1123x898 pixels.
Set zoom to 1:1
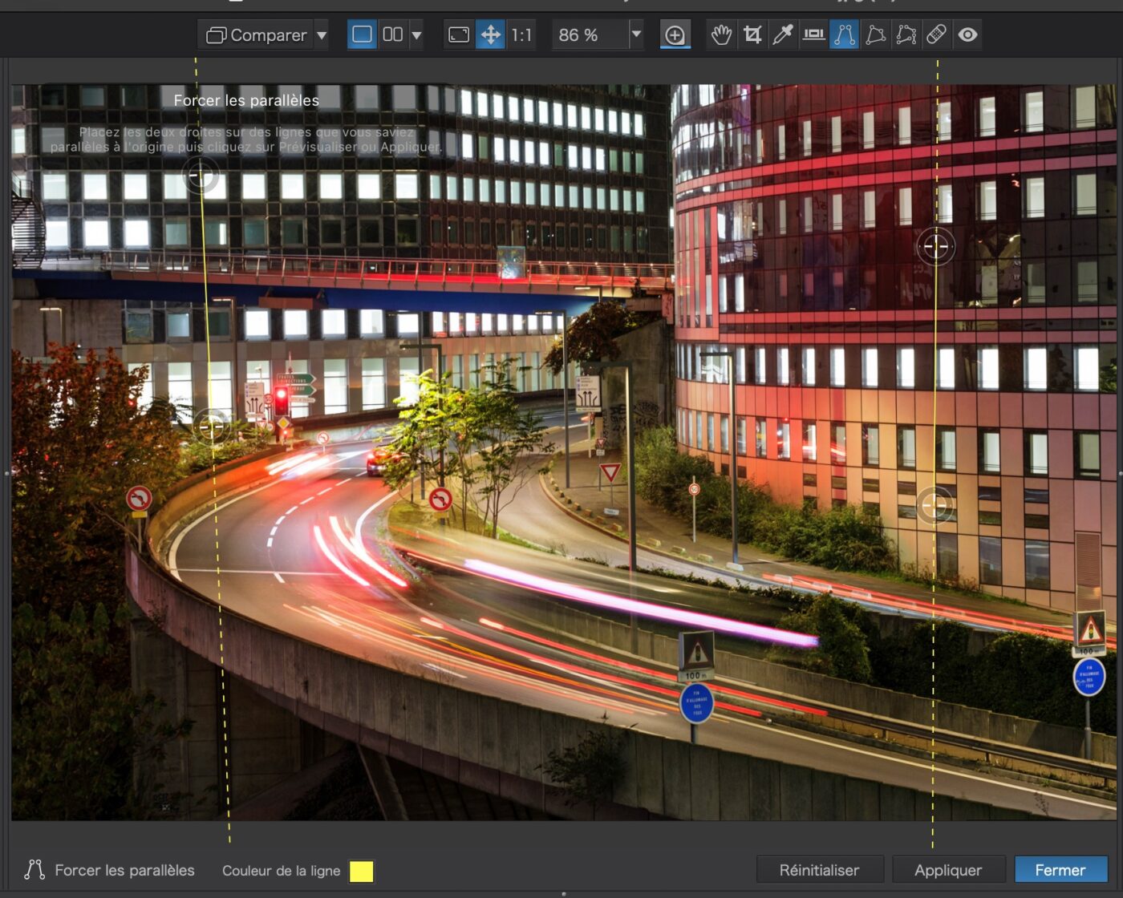pos(521,35)
